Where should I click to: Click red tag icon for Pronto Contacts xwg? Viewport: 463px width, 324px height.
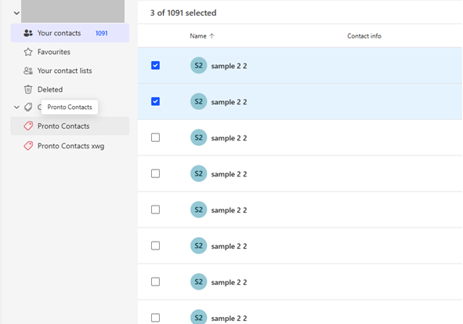pyautogui.click(x=28, y=146)
